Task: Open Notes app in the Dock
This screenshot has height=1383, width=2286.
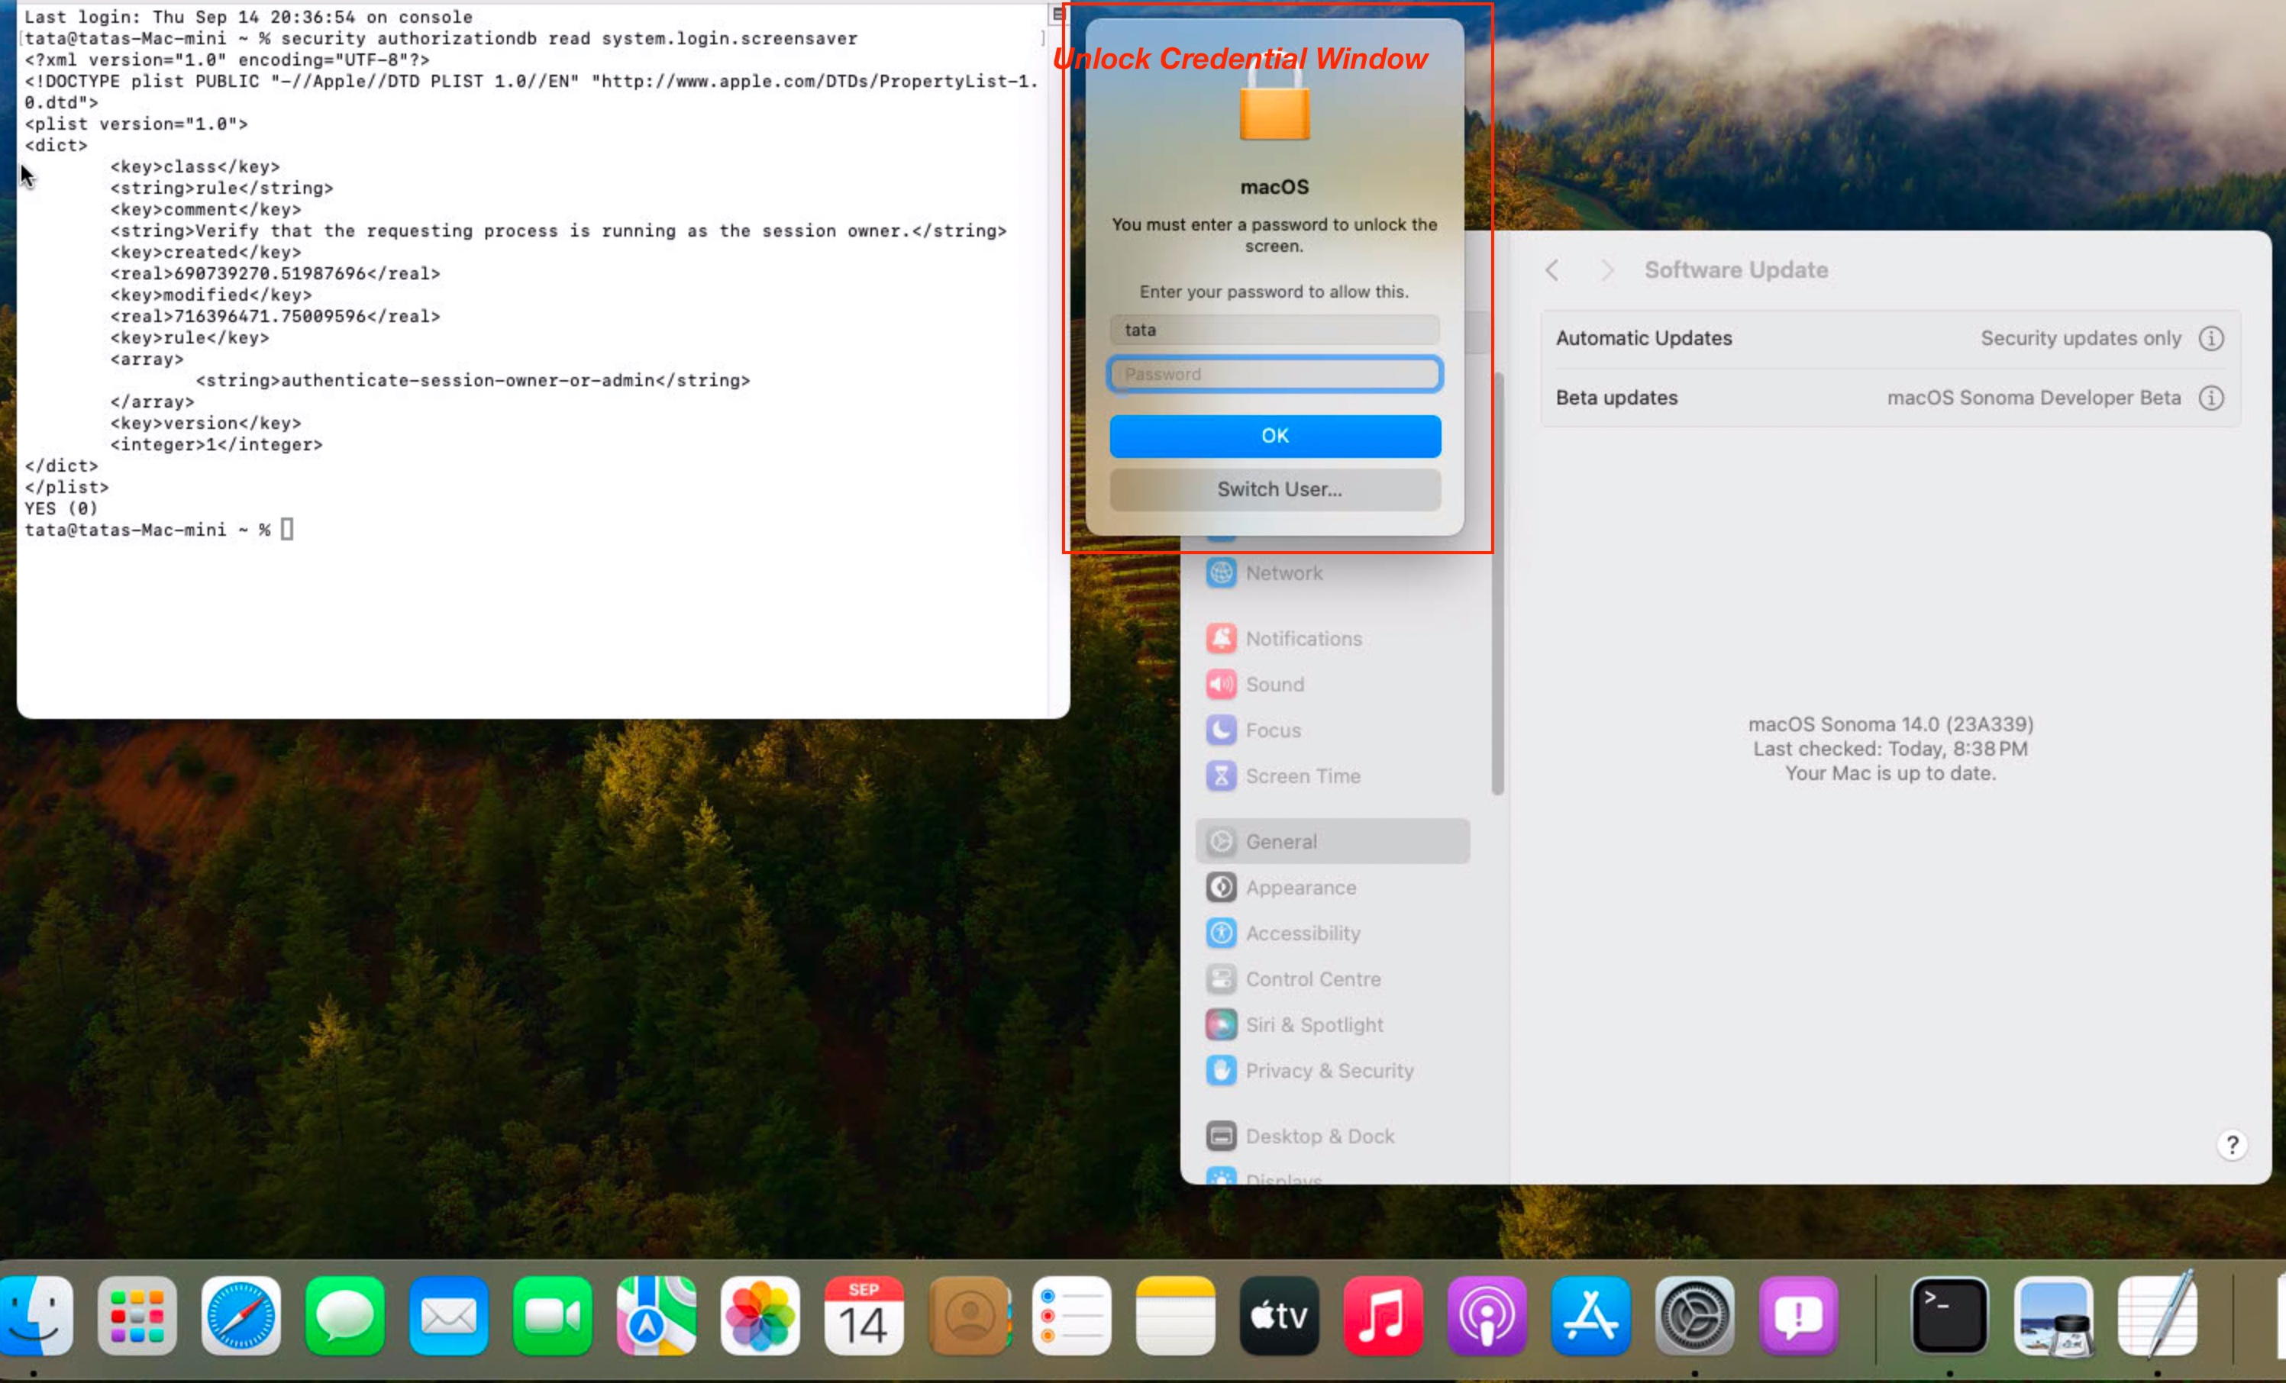Action: (x=1176, y=1314)
